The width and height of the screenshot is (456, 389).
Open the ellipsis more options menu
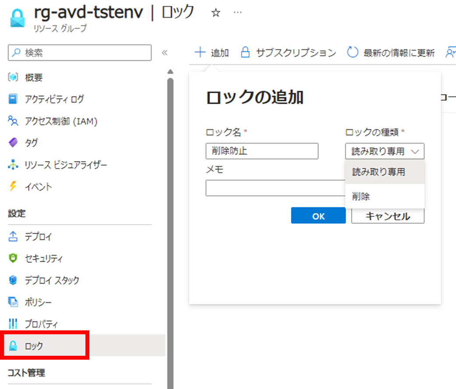pyautogui.click(x=238, y=13)
